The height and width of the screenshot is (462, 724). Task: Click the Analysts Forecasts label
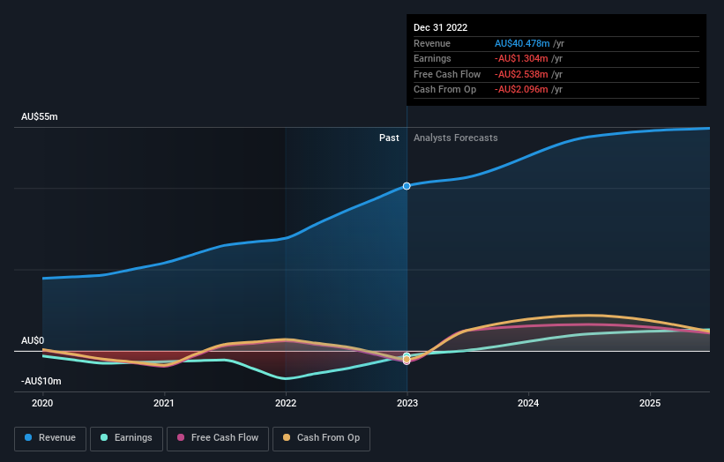[456, 138]
